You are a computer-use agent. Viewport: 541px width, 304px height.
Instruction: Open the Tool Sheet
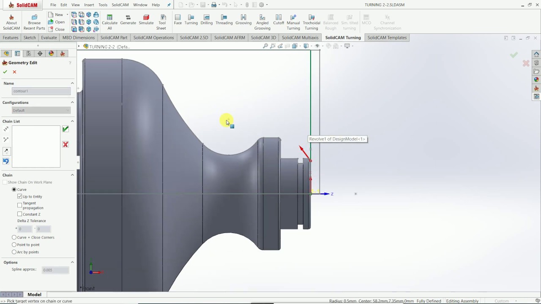[161, 22]
